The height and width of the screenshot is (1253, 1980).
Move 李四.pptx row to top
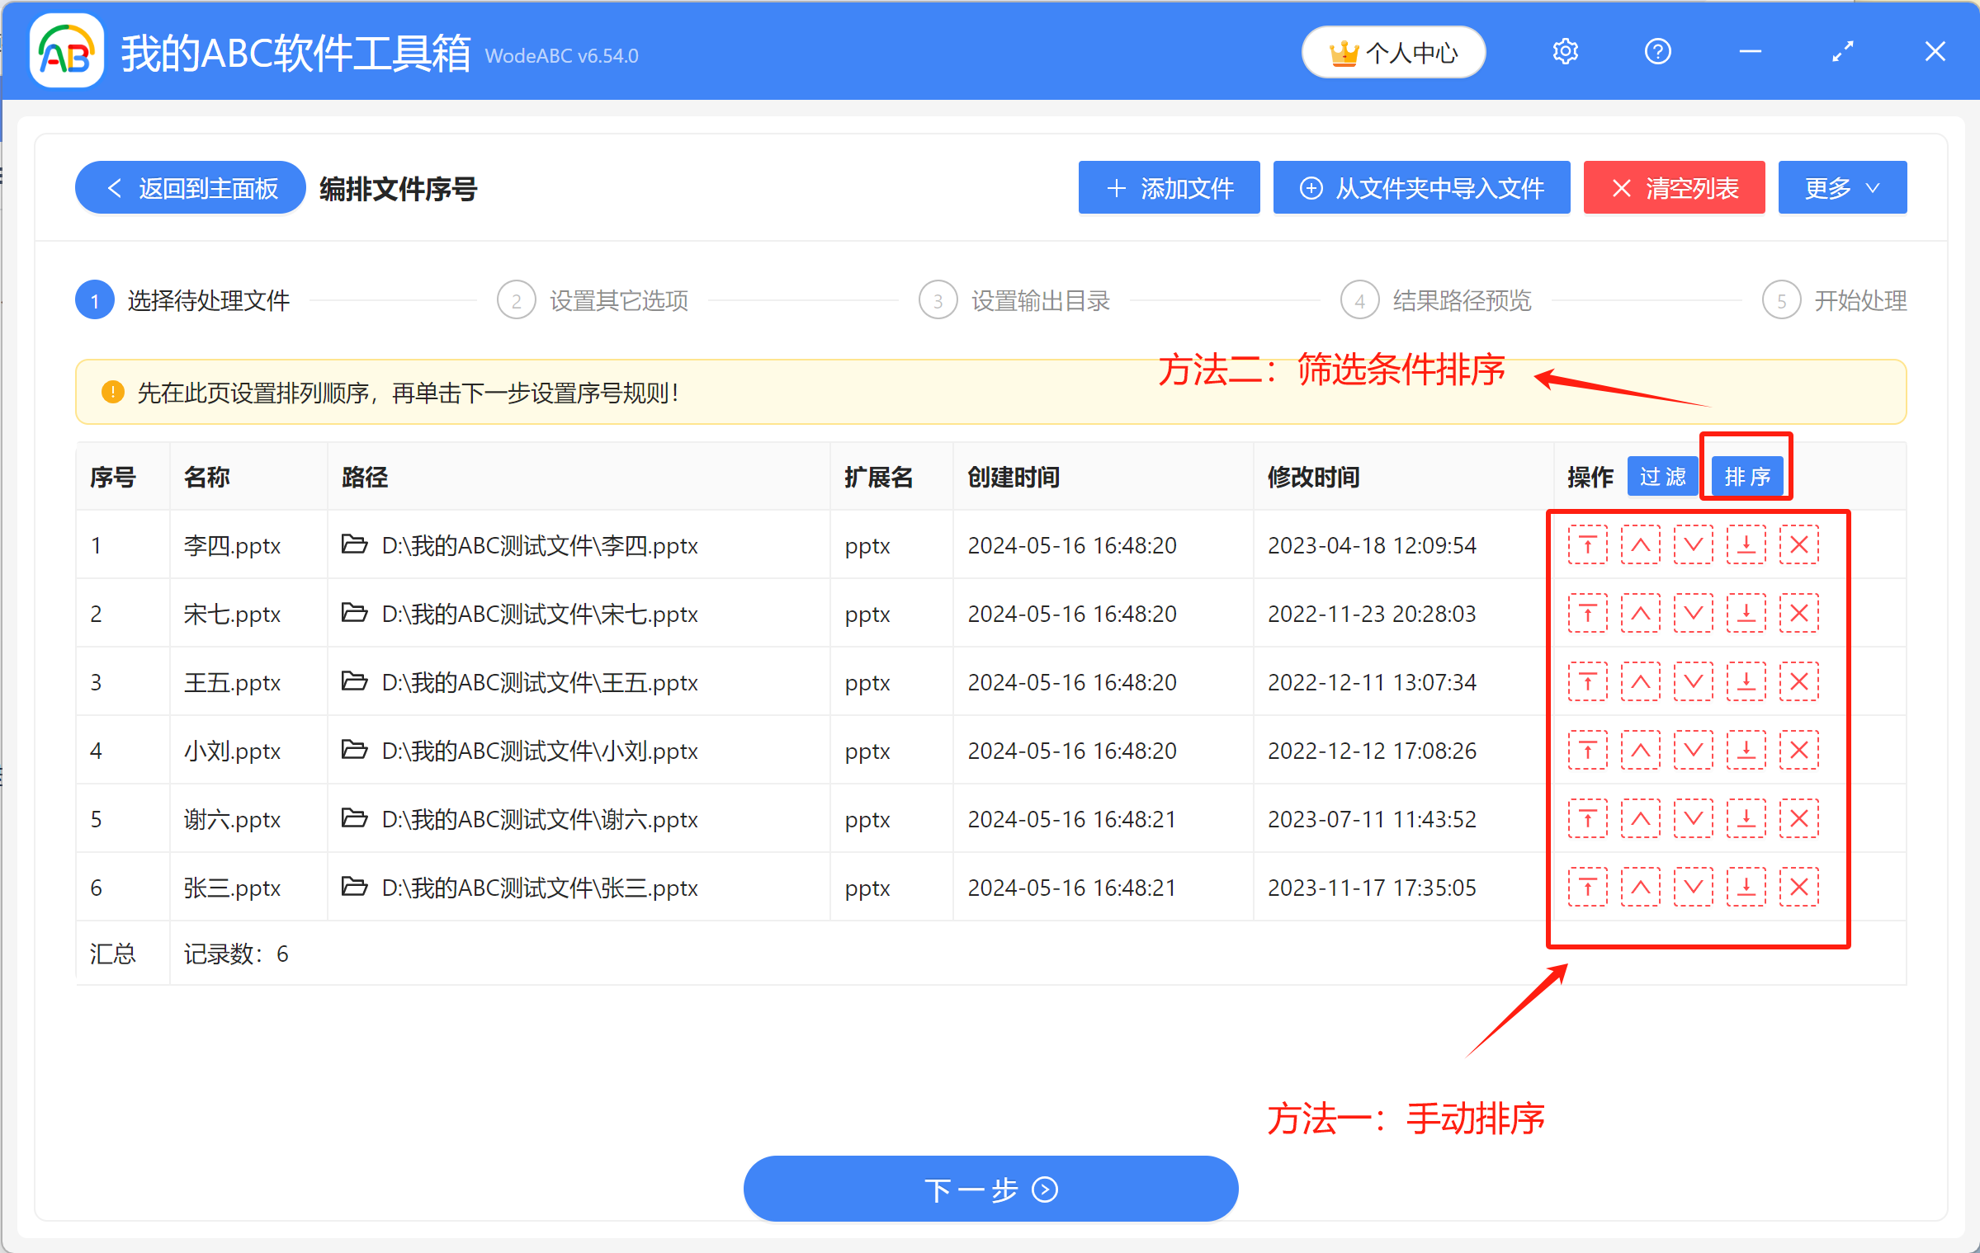pos(1587,545)
